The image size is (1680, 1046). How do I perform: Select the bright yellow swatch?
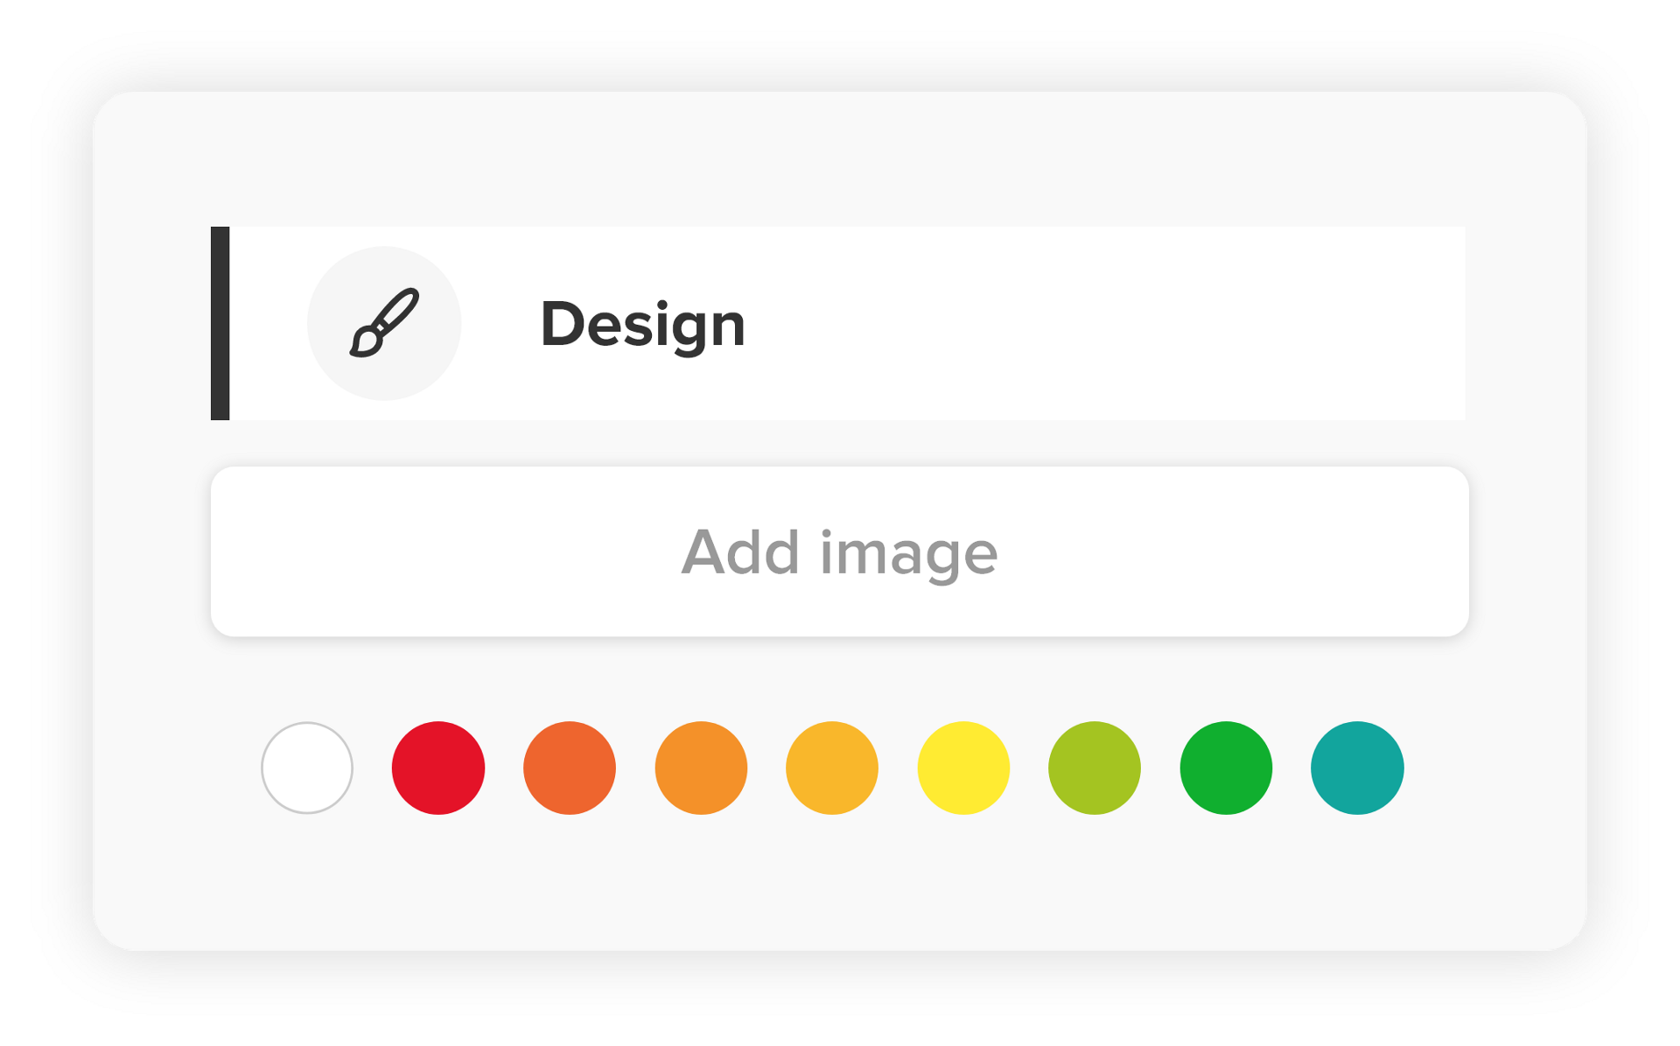point(963,768)
